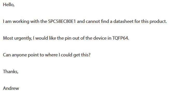The height and width of the screenshot is (94, 169).
Task: Click the signature name Andrew
Action: click(x=11, y=88)
